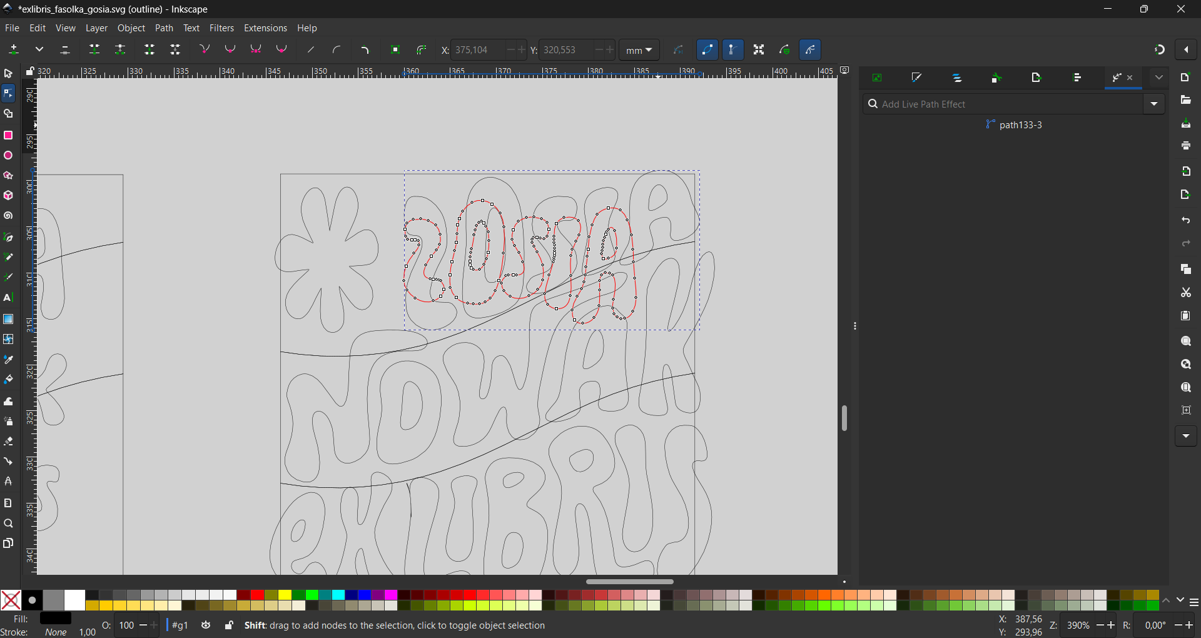
Task: Select the Selector arrow tool
Action: [x=8, y=74]
